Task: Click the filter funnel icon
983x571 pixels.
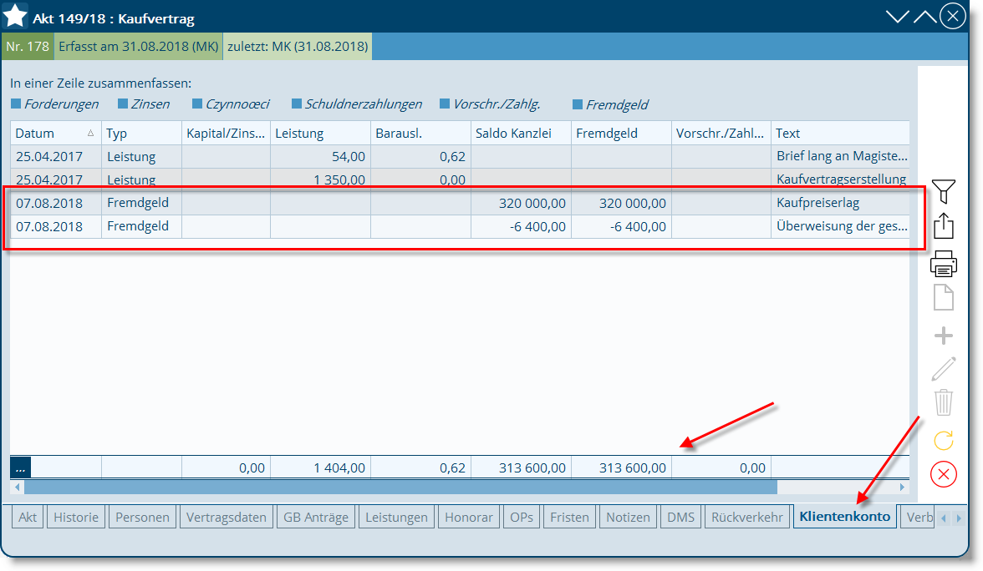Action: pos(943,192)
